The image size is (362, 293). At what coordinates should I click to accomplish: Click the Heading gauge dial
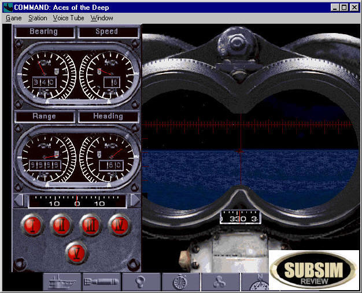click(x=110, y=159)
